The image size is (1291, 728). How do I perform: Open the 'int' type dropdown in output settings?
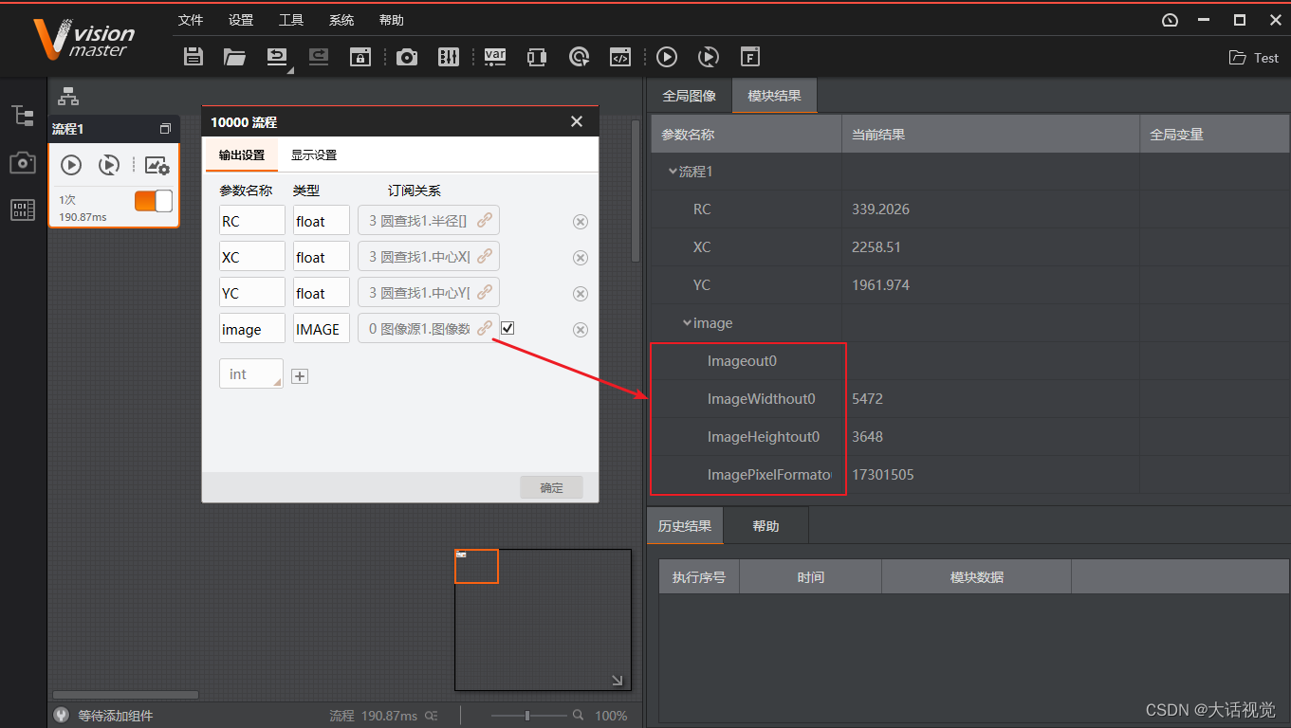(250, 373)
